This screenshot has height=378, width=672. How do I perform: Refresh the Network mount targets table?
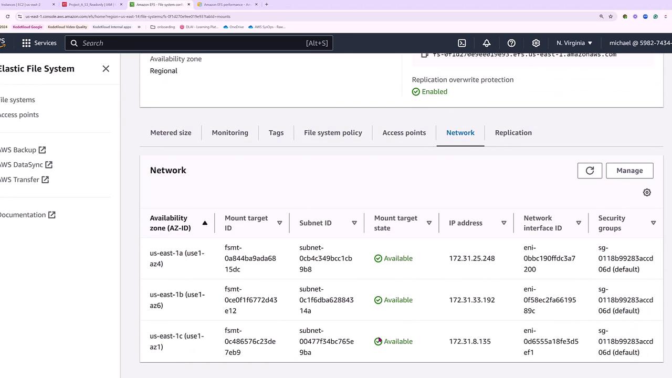[x=590, y=171]
